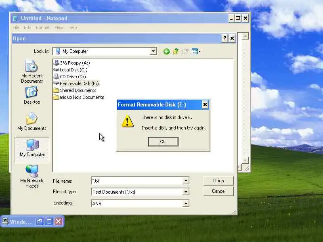Screen dimensions: 323x242
Task: Select 3½ Floppy (A:) drive
Action: coord(72,63)
